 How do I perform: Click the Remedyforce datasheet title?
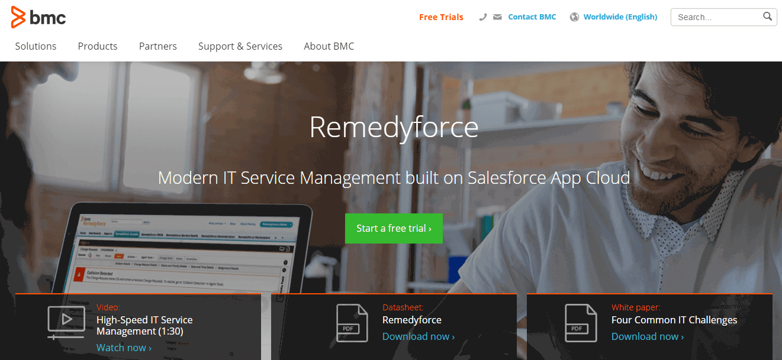(x=412, y=320)
